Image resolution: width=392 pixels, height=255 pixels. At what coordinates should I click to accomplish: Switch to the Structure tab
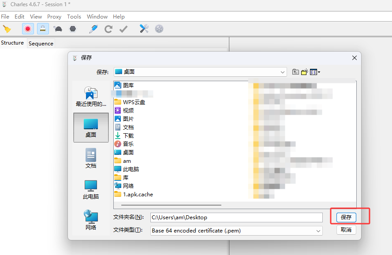pos(12,43)
